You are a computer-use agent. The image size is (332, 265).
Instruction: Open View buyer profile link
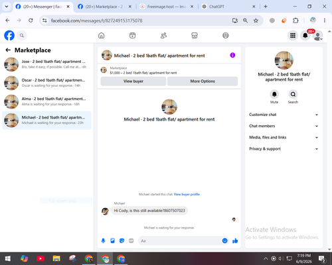[187, 194]
